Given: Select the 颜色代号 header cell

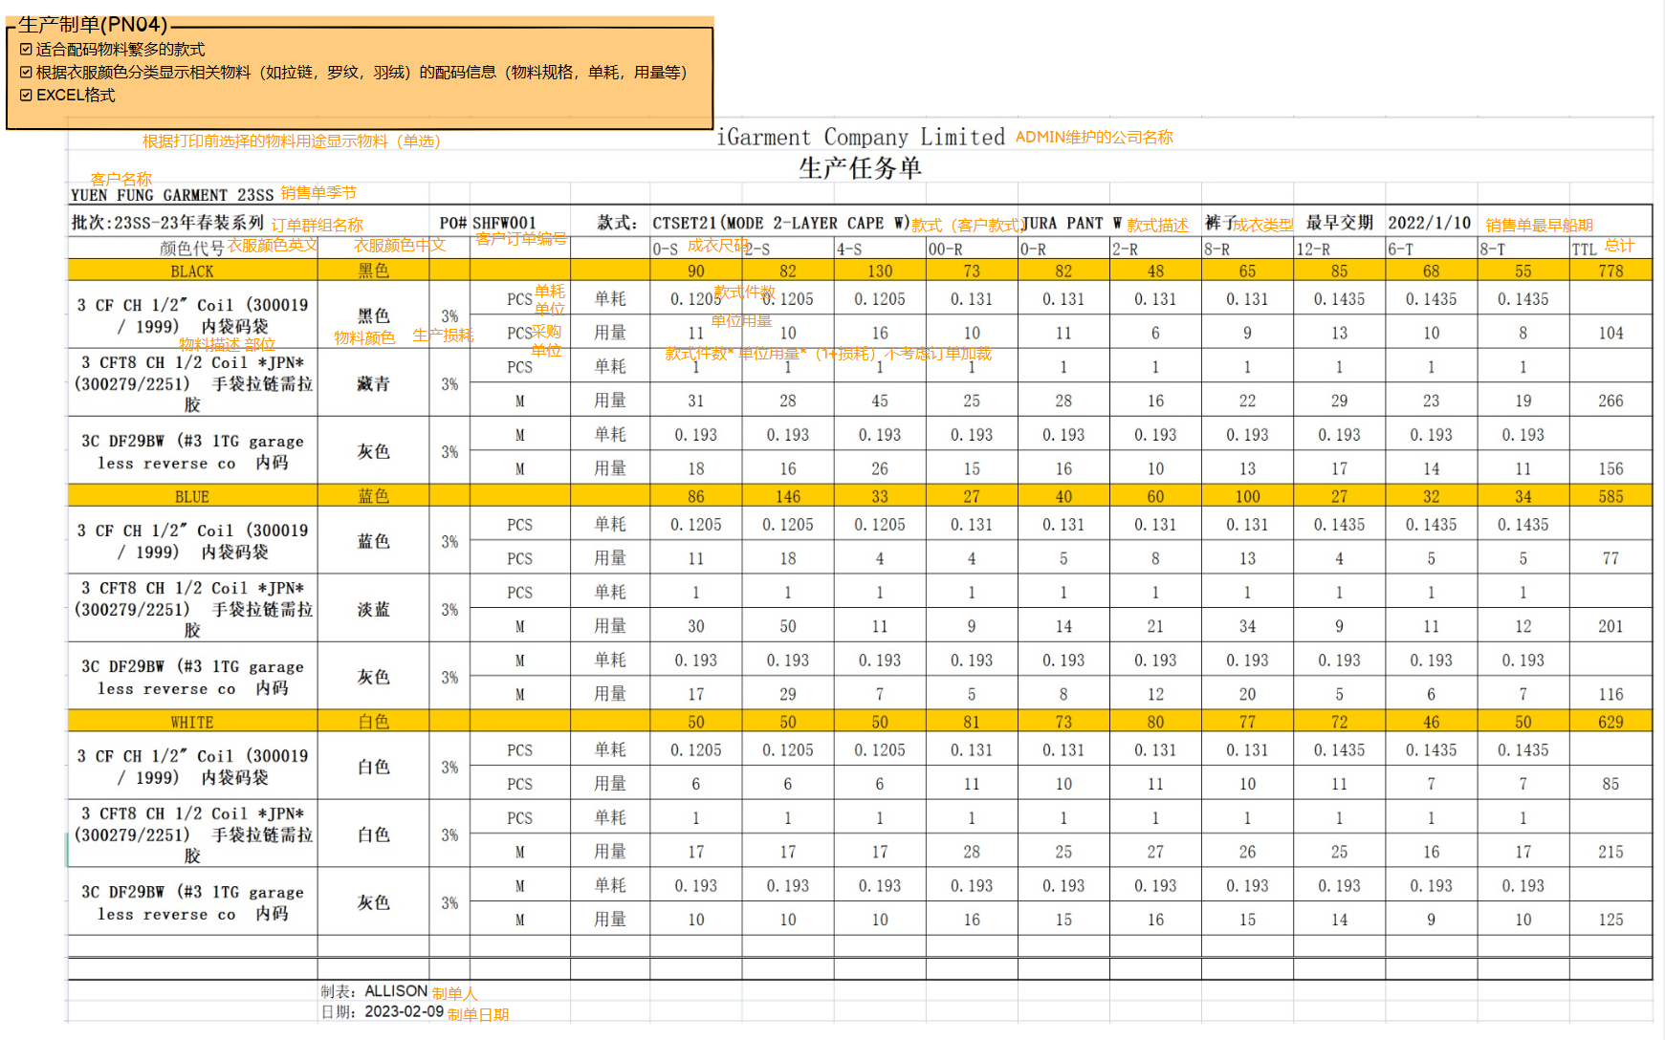Looking at the screenshot, I should (x=191, y=249).
